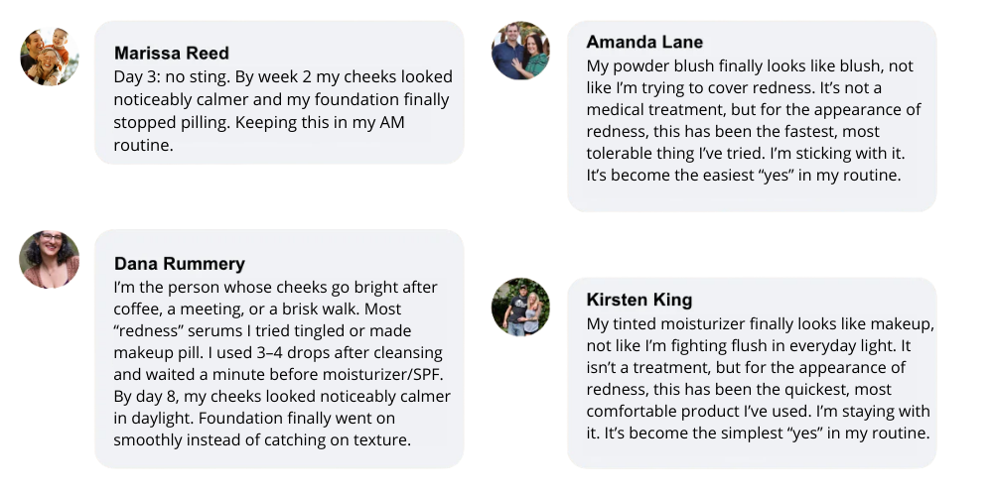This screenshot has height=496, width=993.
Task: Open the Amanda Lane name link
Action: 644,42
